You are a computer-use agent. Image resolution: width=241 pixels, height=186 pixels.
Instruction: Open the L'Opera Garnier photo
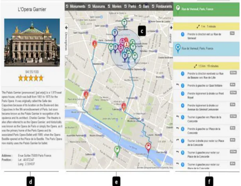pyautogui.click(x=32, y=43)
